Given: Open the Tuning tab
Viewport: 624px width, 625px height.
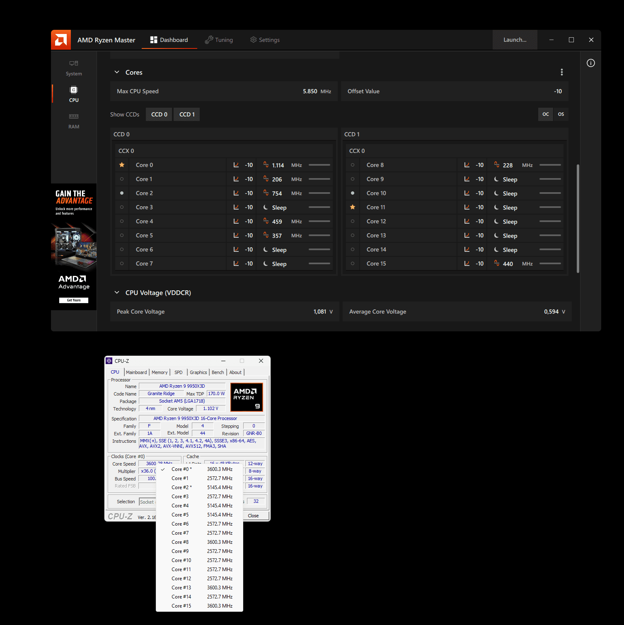Looking at the screenshot, I should pyautogui.click(x=219, y=40).
